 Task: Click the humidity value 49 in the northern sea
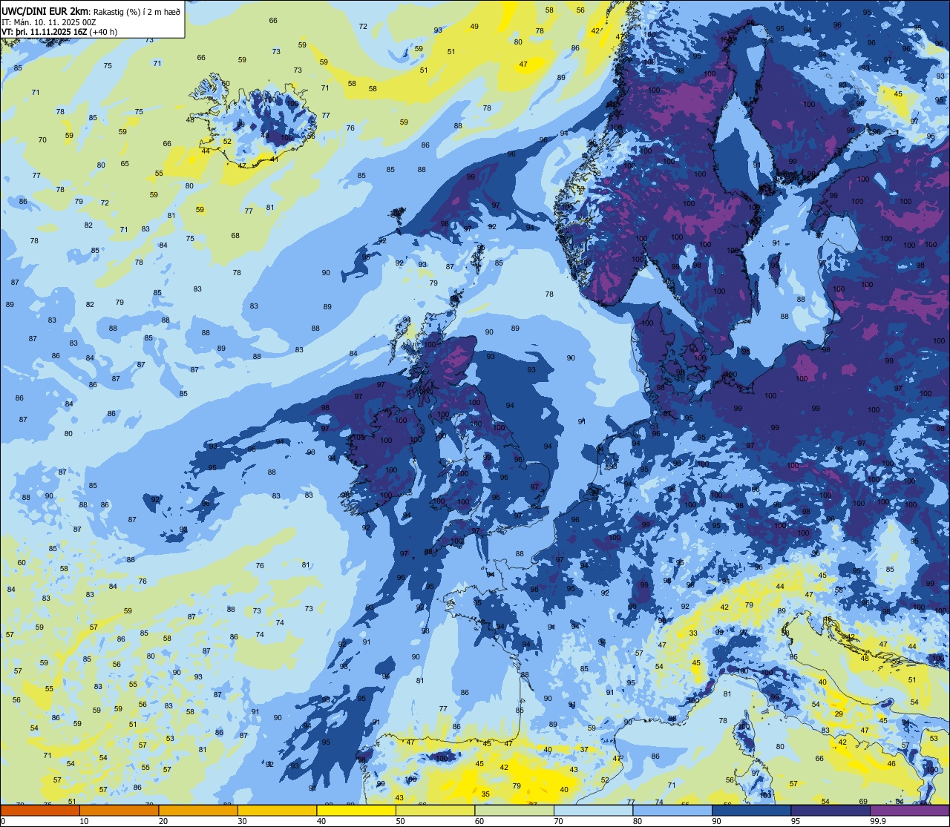[x=474, y=27]
